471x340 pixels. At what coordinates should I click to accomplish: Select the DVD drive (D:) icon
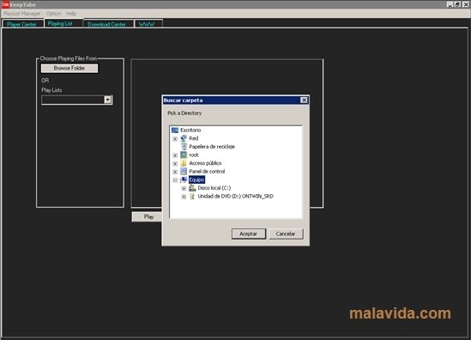[x=192, y=197]
